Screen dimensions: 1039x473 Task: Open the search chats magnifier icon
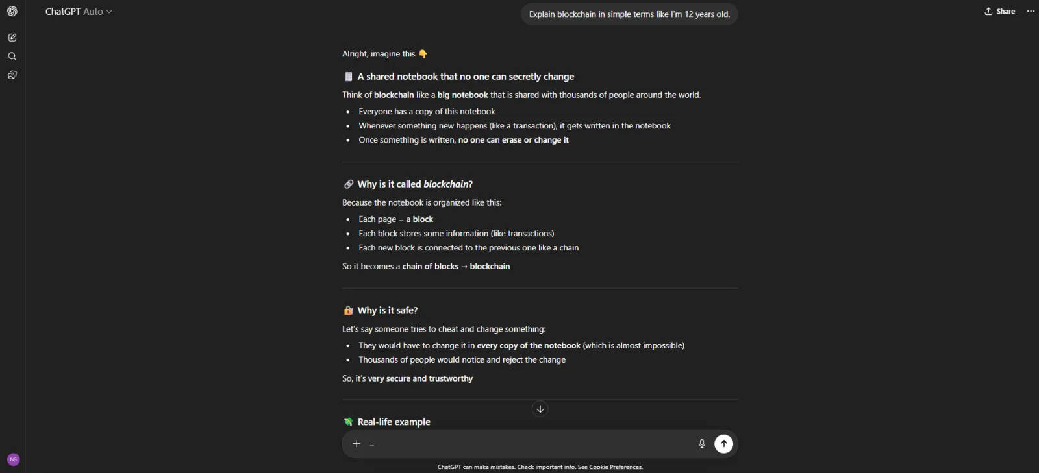12,56
